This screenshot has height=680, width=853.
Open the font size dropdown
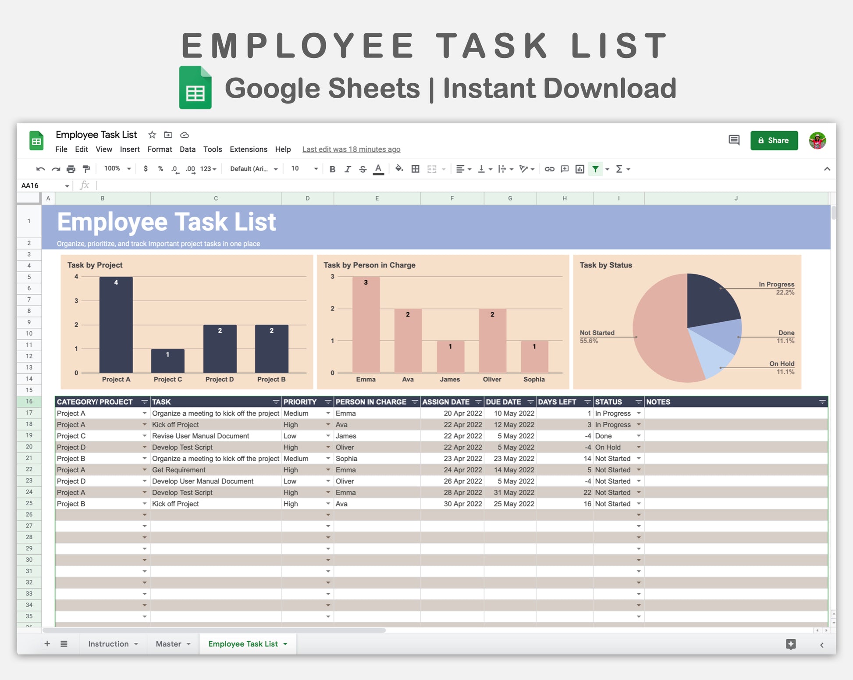tap(316, 169)
